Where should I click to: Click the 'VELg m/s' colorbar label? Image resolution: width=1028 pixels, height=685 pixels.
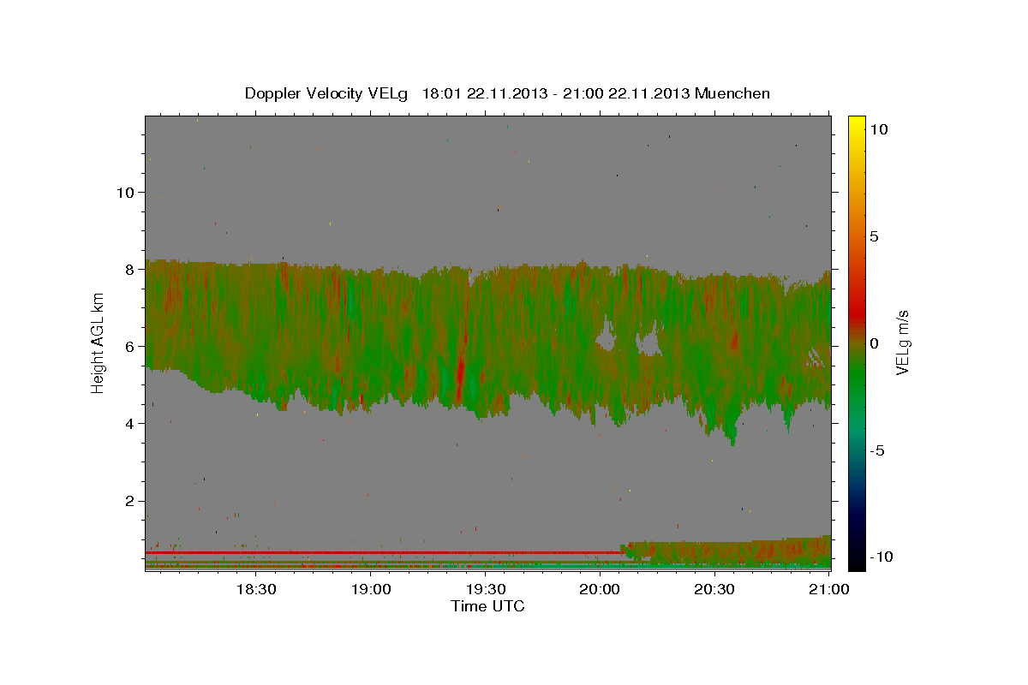click(902, 342)
